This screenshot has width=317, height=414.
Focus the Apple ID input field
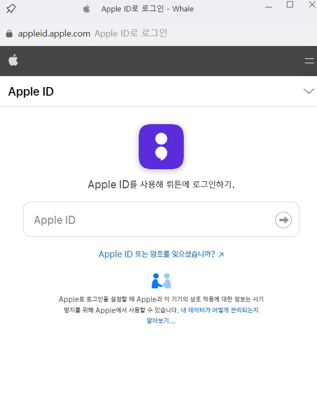(161, 219)
